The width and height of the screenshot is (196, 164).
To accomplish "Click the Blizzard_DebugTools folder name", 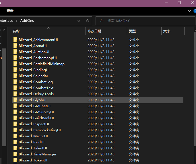I will point(36,94).
